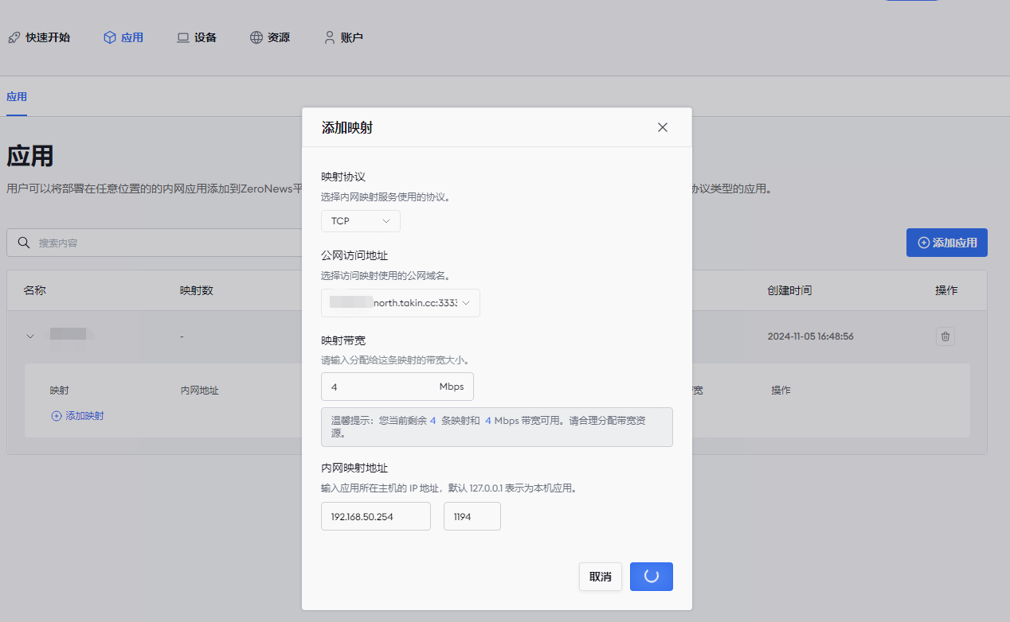Click the person icon beside 账户
Screen dimensions: 1010x622
tap(330, 37)
